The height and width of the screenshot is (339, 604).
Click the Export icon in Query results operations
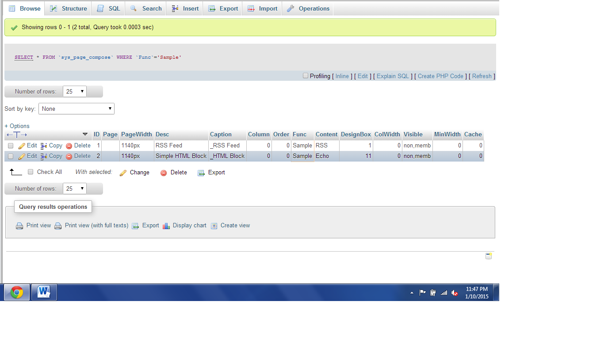point(135,226)
